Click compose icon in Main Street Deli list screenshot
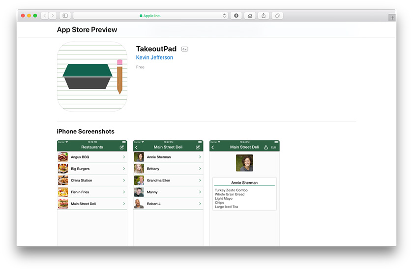 tap(198, 147)
